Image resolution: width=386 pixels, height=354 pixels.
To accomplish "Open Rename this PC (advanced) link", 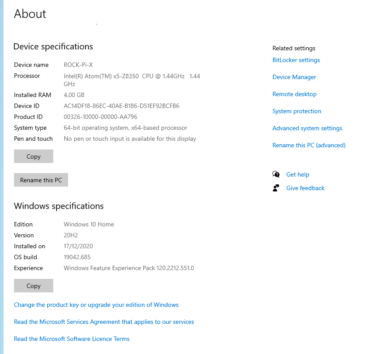I will (309, 146).
